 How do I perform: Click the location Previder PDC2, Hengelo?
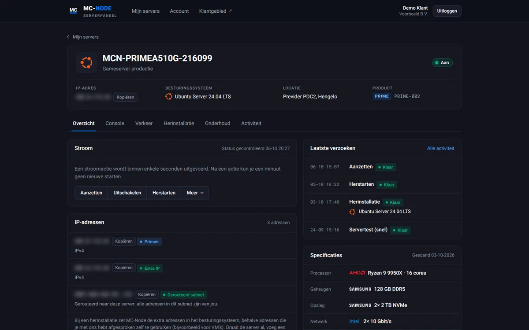click(310, 96)
